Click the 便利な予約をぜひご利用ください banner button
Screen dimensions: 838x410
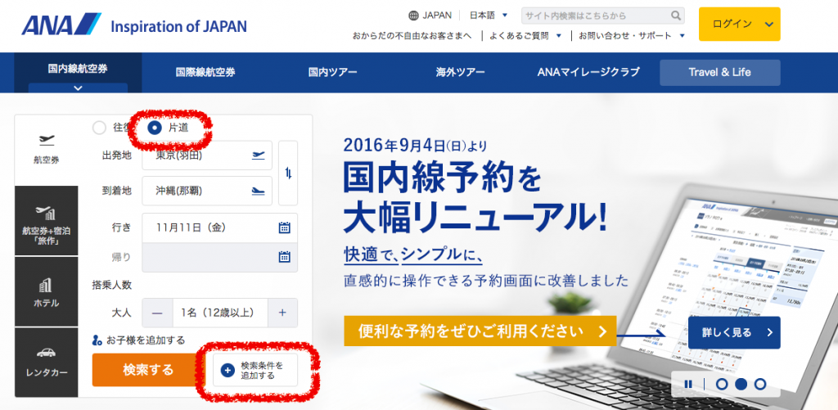pyautogui.click(x=480, y=331)
